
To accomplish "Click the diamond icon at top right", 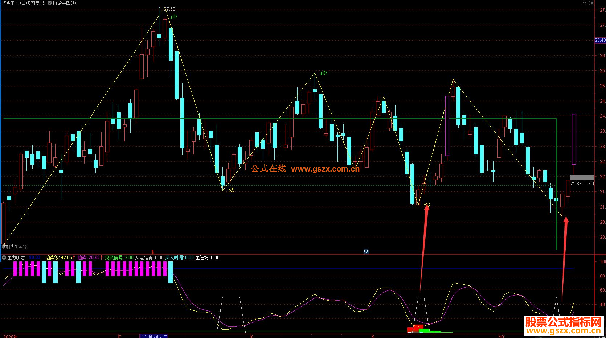I will [x=584, y=3].
